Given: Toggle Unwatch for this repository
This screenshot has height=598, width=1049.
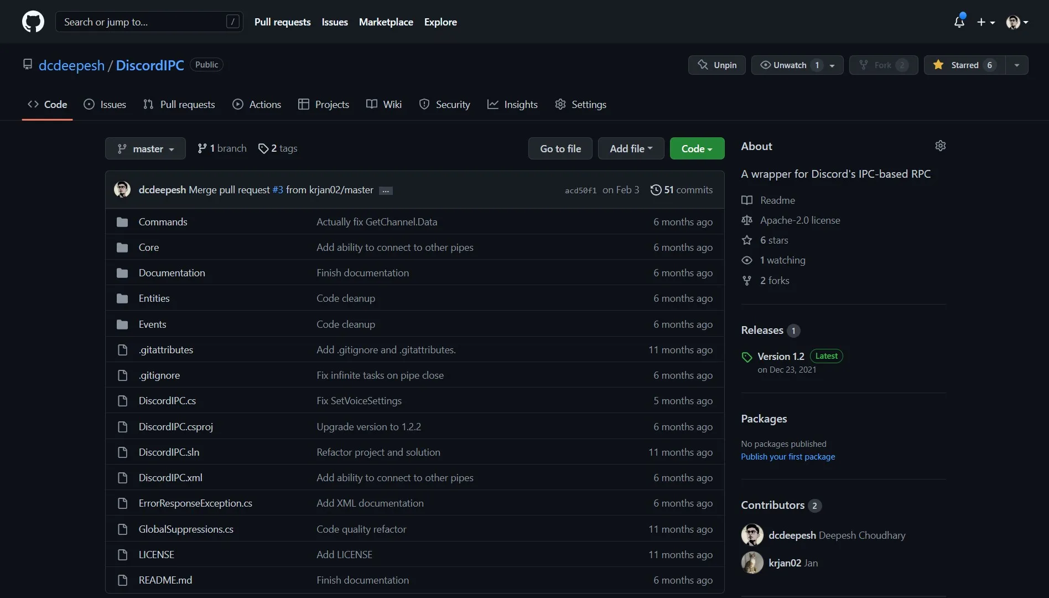Looking at the screenshot, I should tap(789, 65).
